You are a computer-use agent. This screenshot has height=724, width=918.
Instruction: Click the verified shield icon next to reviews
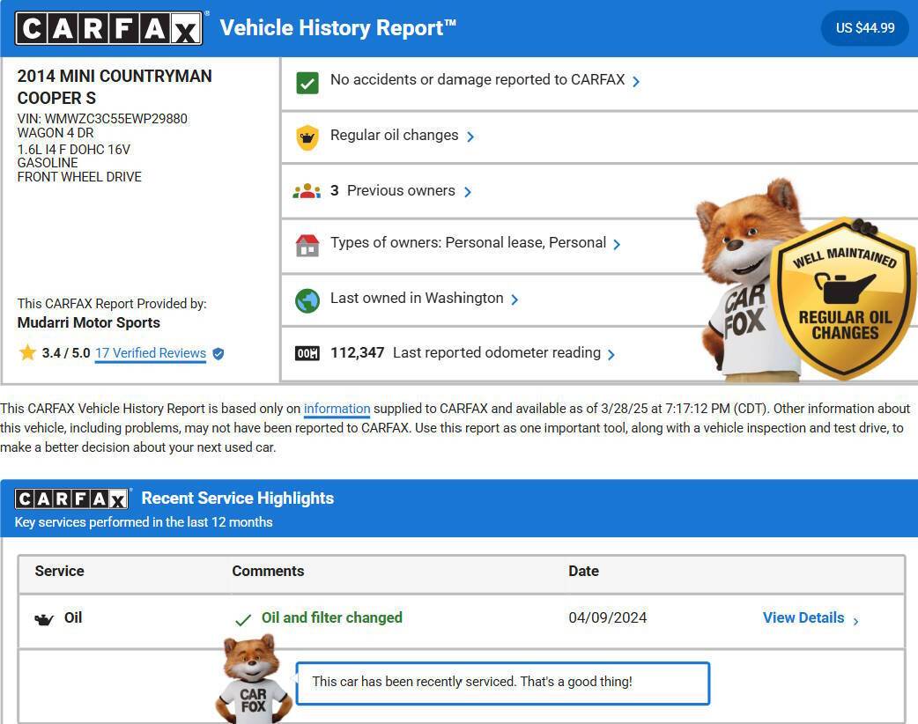(218, 353)
